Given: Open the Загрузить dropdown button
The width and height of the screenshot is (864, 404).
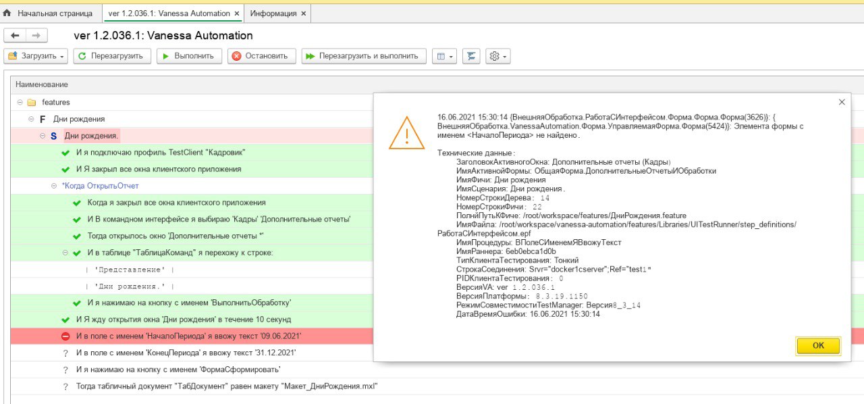Looking at the screenshot, I should (x=36, y=56).
